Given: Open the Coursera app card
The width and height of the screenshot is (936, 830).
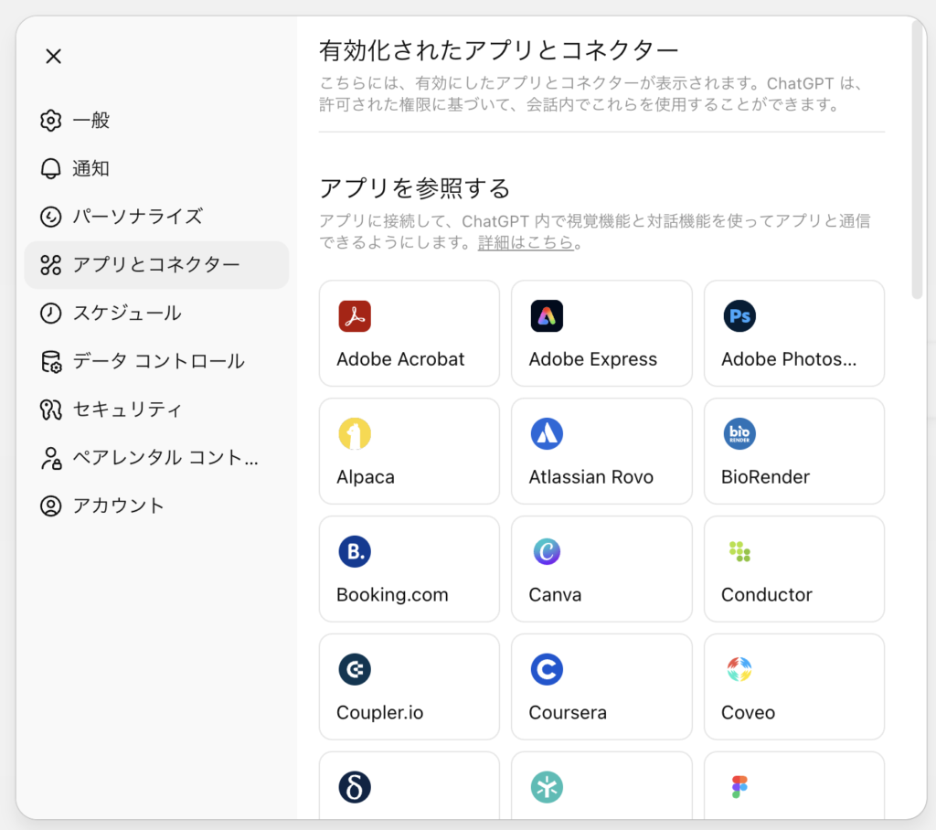Looking at the screenshot, I should [601, 686].
